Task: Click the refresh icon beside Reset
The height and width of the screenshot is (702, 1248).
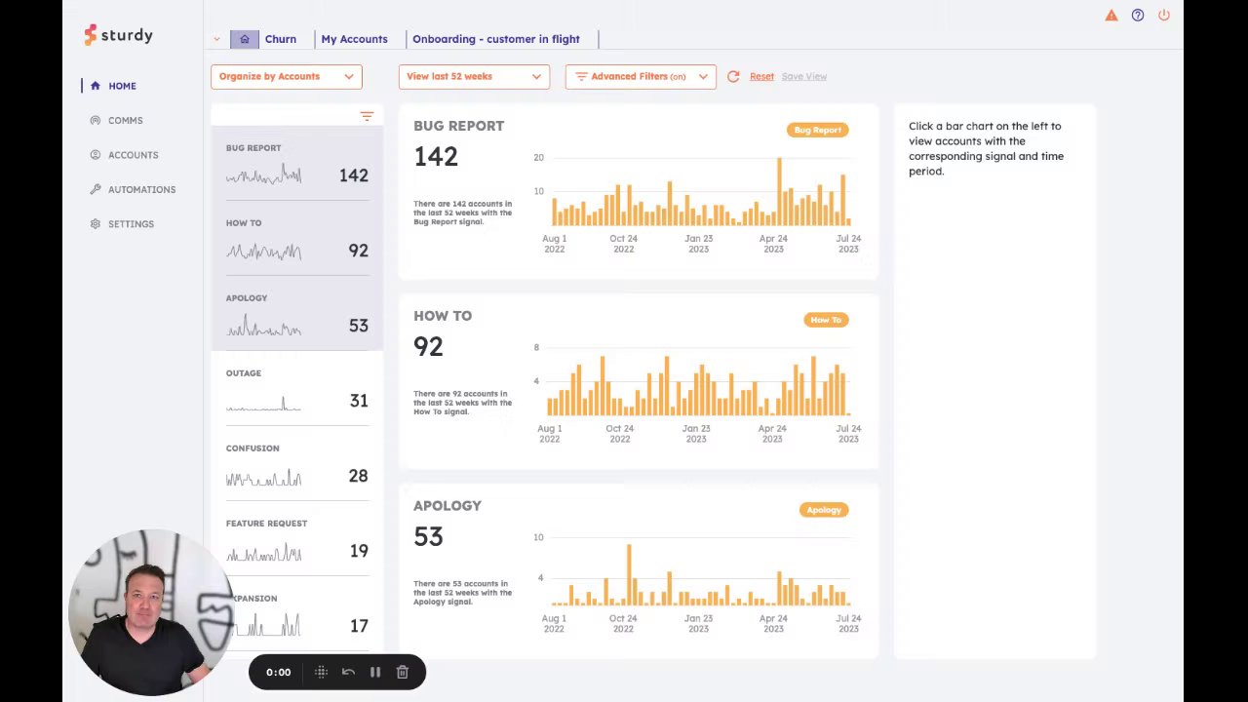Action: tap(733, 76)
